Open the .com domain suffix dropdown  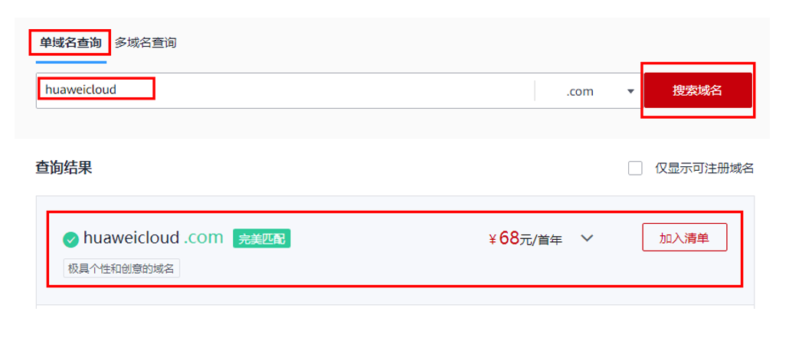[587, 91]
